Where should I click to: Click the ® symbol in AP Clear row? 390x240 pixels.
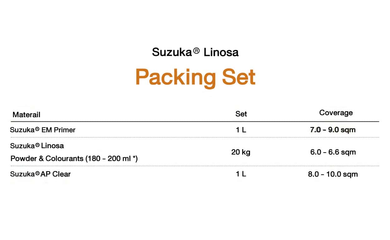[x=37, y=174]
